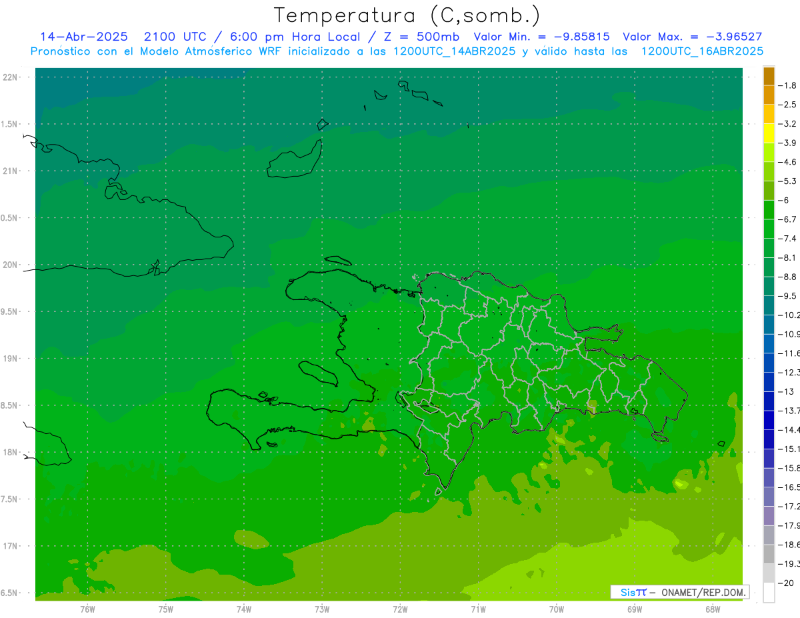Select the amber swatch between -2.5 and -3.2
Image resolution: width=800 pixels, height=618 pixels.
point(769,114)
